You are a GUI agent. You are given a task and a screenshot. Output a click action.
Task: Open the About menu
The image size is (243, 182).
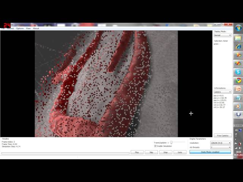(36, 28)
